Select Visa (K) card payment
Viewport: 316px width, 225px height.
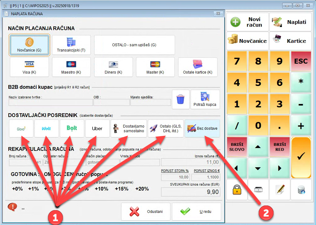point(30,67)
